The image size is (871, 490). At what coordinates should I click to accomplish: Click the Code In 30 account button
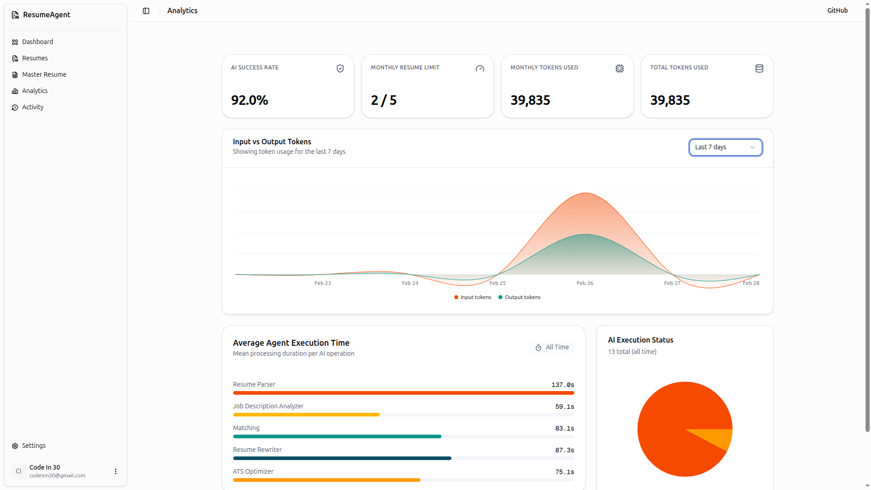57,471
